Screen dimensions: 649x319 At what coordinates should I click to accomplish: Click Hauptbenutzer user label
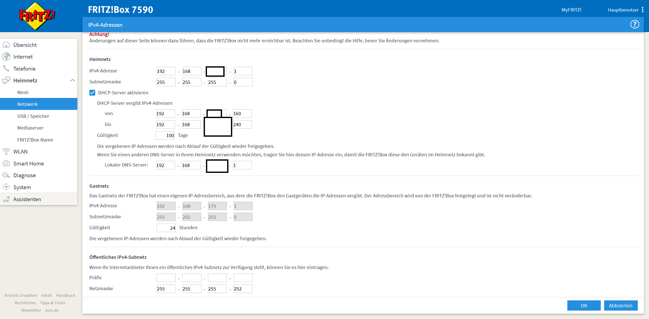623,10
